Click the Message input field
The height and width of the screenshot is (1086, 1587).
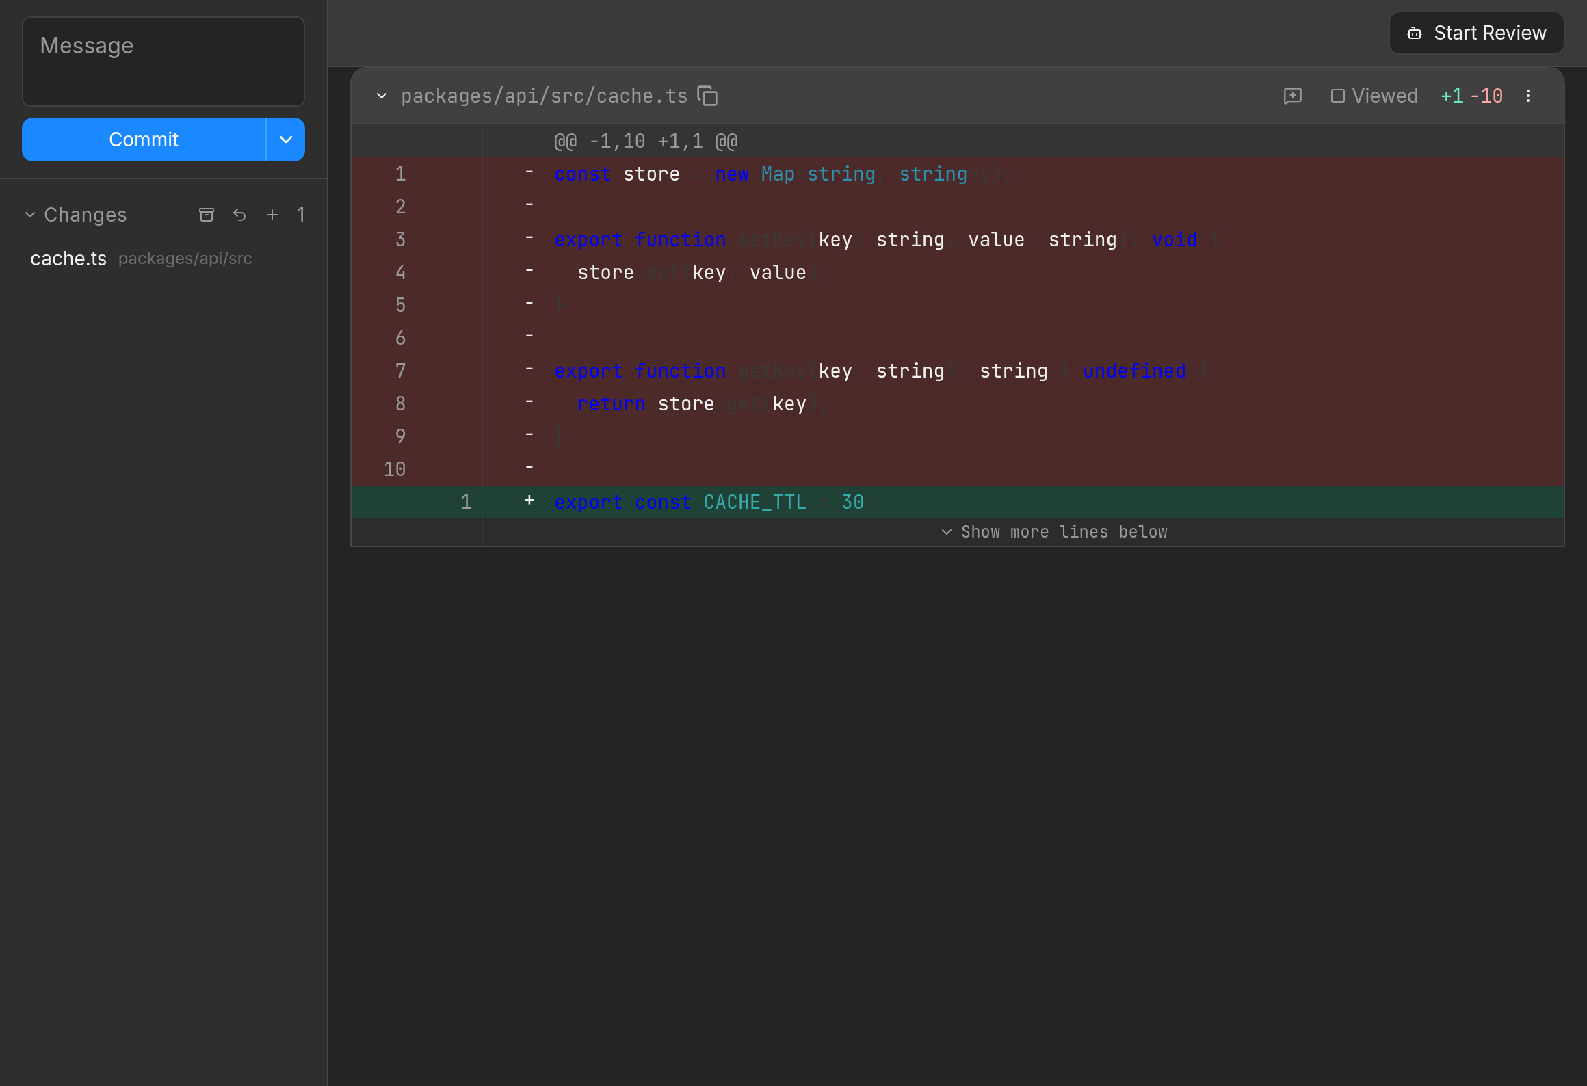click(x=163, y=62)
